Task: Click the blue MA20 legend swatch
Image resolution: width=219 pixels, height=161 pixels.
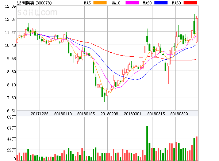Action: [161, 3]
